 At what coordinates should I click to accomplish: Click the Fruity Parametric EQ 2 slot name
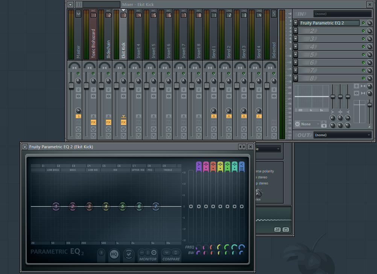[x=329, y=23]
